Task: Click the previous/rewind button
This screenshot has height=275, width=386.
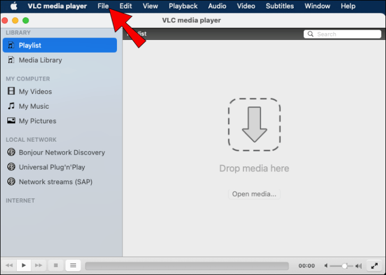Action: tap(9, 265)
